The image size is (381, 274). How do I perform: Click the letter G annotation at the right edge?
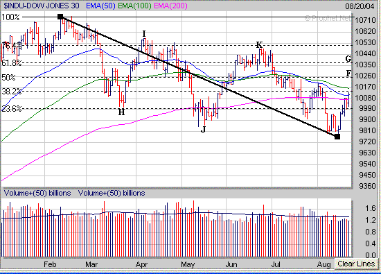pyautogui.click(x=348, y=59)
